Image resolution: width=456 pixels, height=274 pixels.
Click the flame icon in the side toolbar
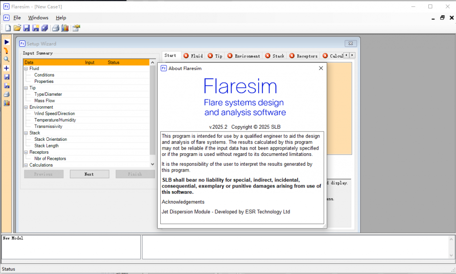point(6,51)
